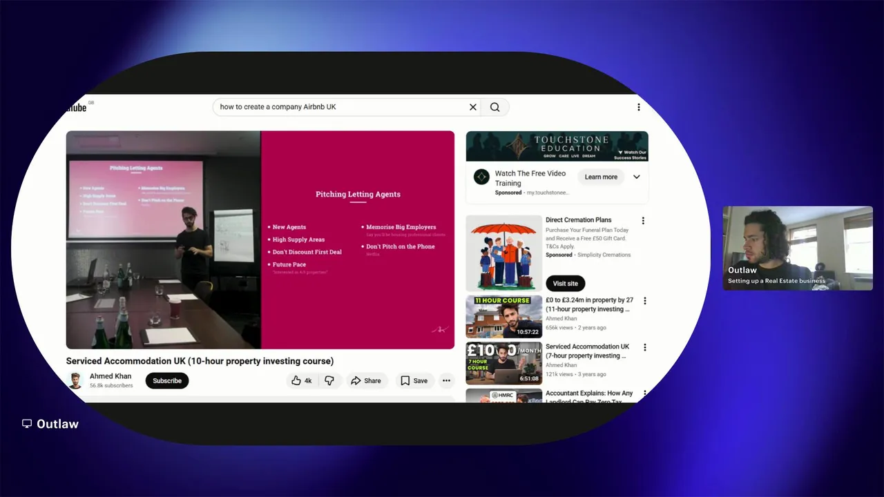Click Visit site button on cremation ad
This screenshot has height=497, width=884.
pyautogui.click(x=565, y=283)
